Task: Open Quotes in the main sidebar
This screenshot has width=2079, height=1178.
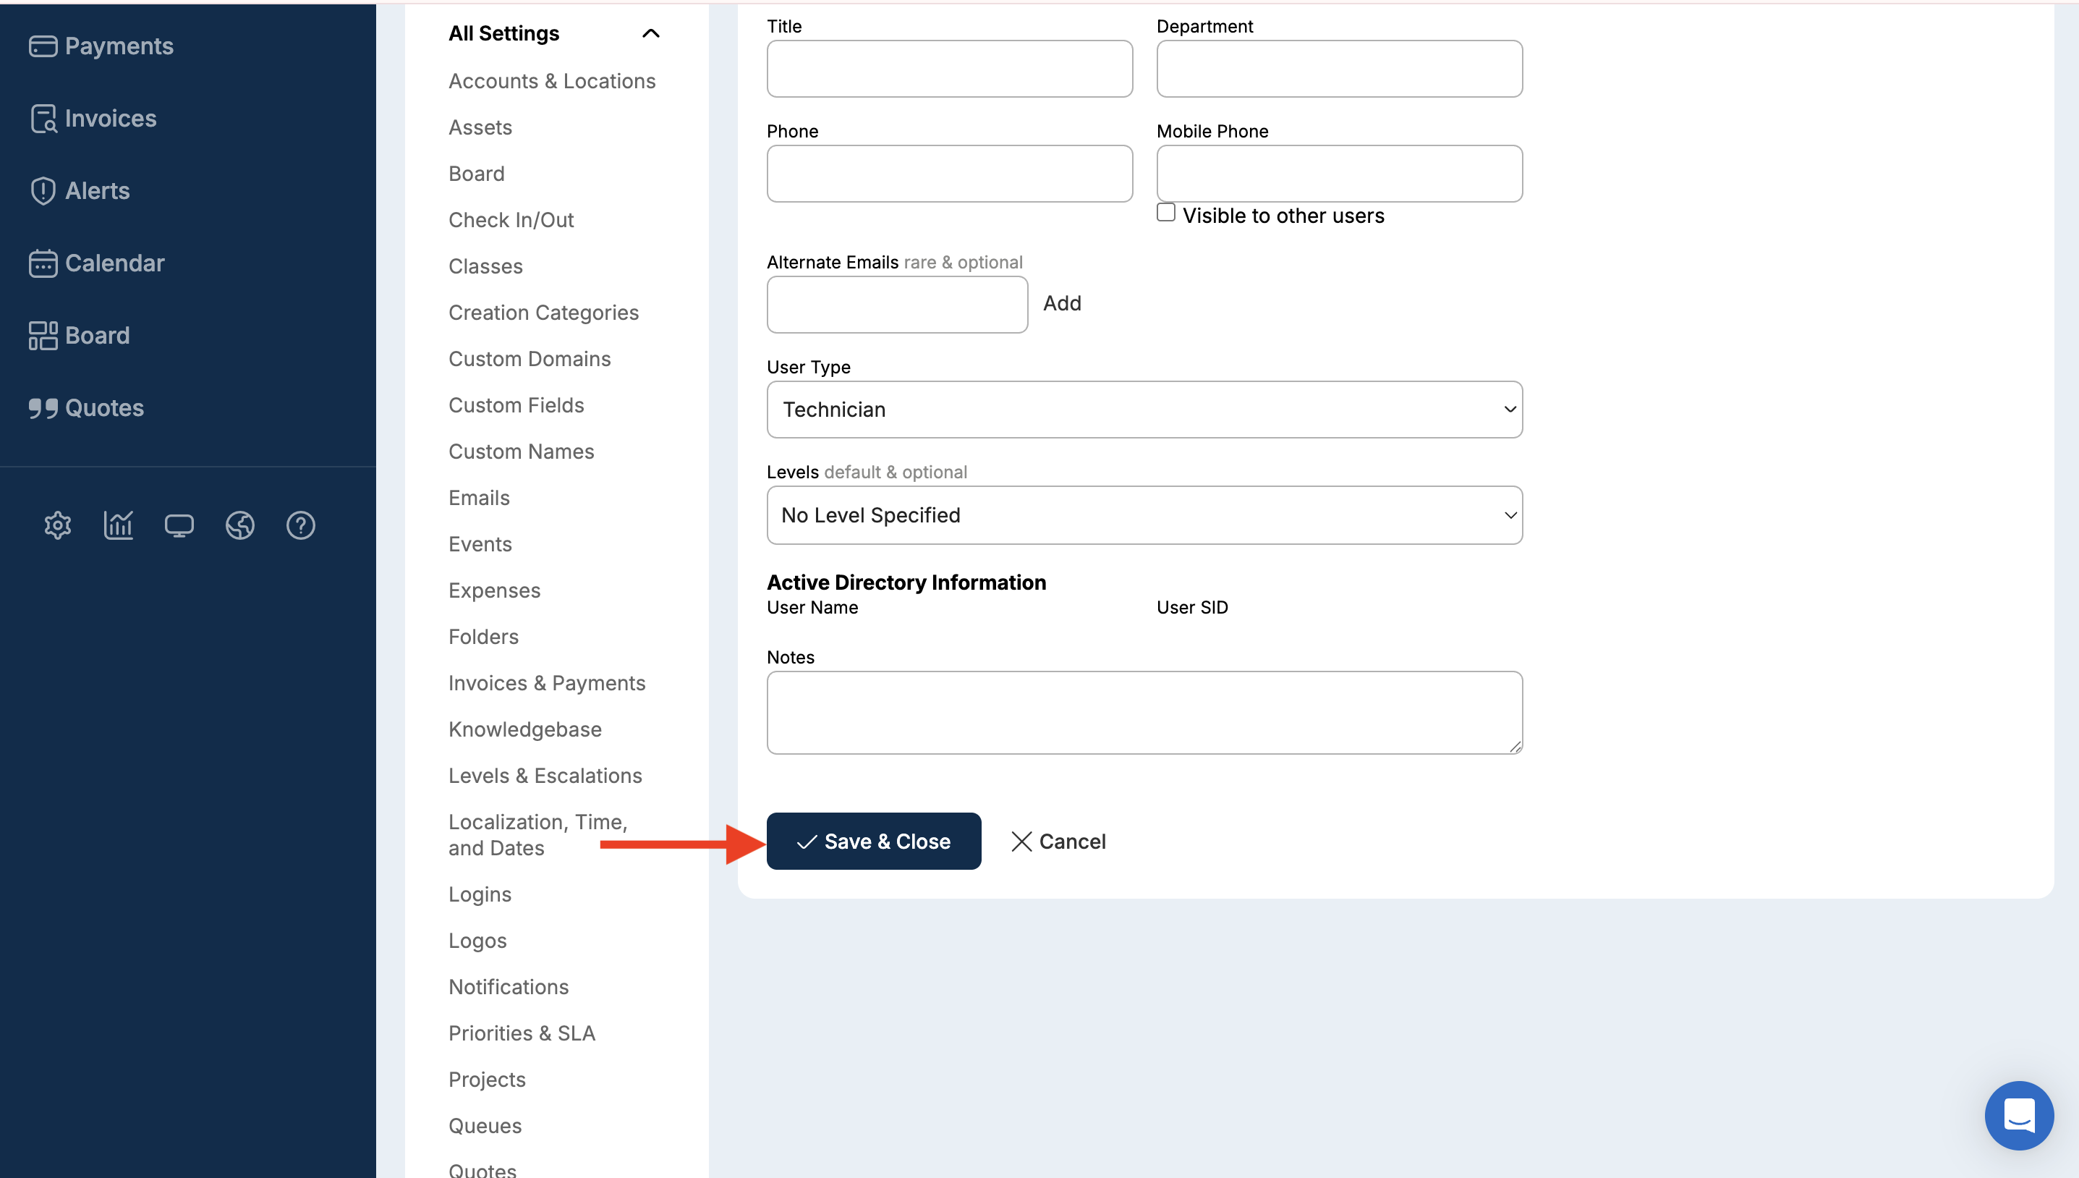Action: 103,408
